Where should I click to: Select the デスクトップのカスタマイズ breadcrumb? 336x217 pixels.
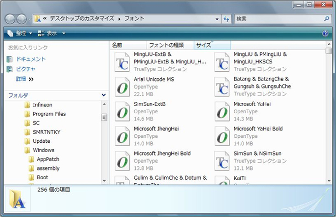point(82,18)
